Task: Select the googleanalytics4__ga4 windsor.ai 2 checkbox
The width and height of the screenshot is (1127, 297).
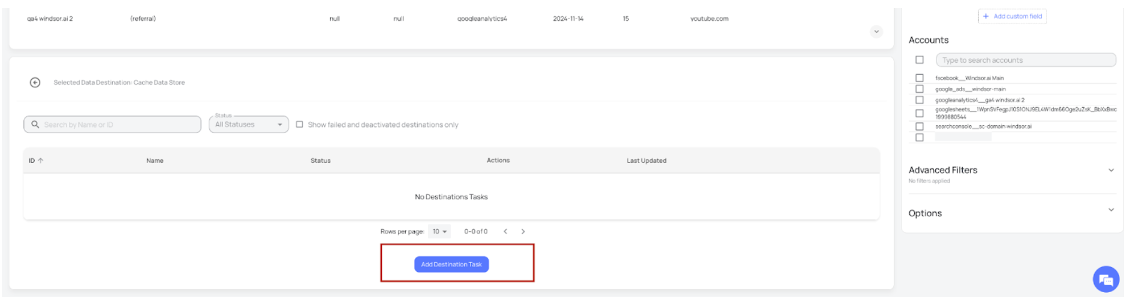Action: 919,100
